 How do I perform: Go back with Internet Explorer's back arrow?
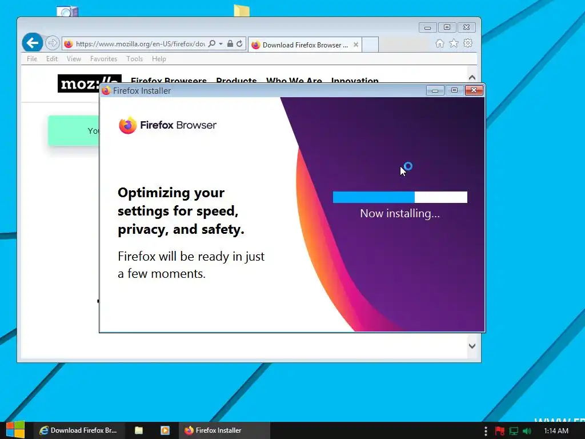point(33,42)
